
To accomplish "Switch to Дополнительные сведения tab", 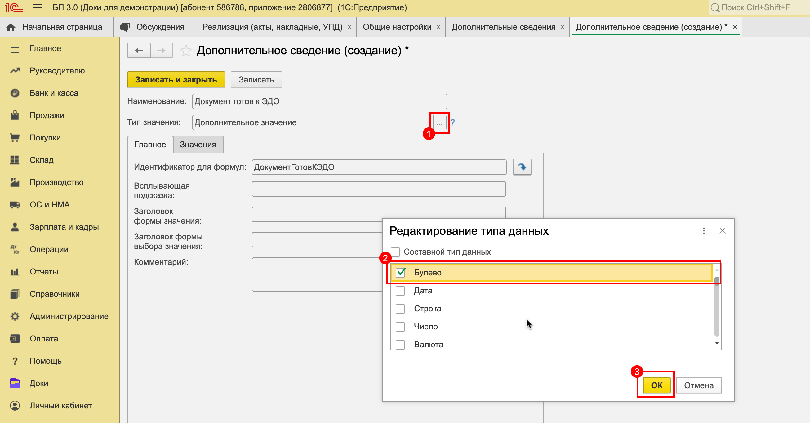I will point(503,27).
